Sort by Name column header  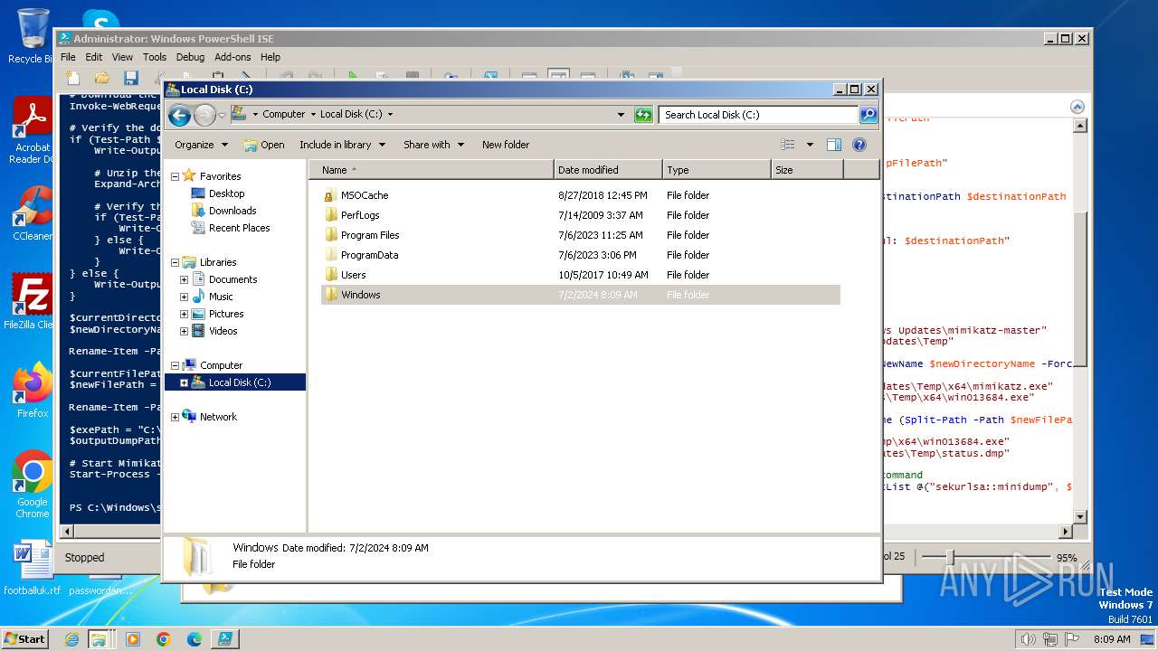tap(432, 170)
